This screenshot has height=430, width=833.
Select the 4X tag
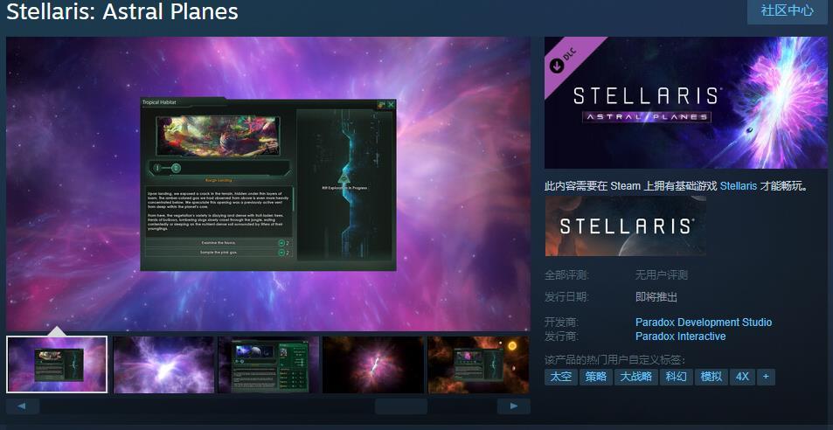tap(742, 377)
